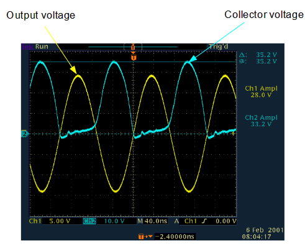Image resolution: width=305 pixels, height=246 pixels.
Task: Click the Tek logo in the corner
Action: tap(27, 47)
